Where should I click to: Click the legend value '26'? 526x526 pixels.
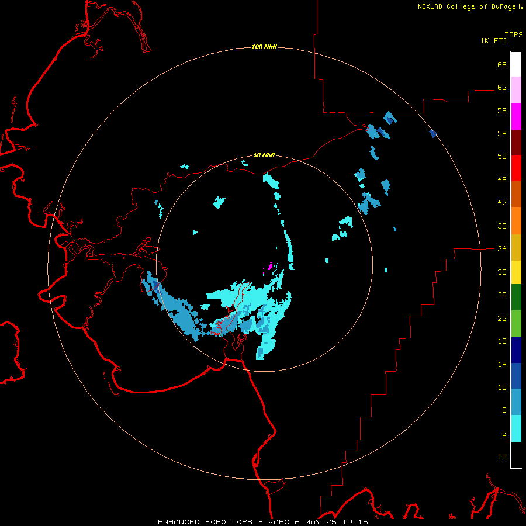tap(502, 295)
